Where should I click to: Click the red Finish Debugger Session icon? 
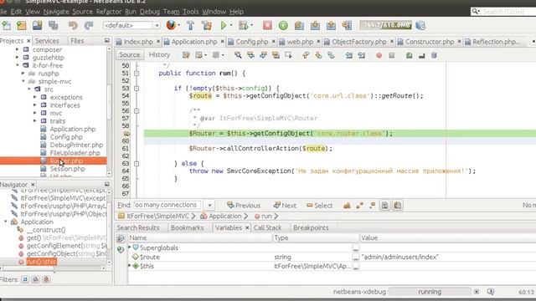[x=267, y=25]
